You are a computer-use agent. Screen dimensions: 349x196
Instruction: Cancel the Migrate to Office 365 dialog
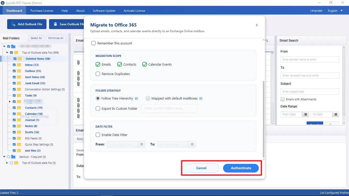click(x=201, y=168)
